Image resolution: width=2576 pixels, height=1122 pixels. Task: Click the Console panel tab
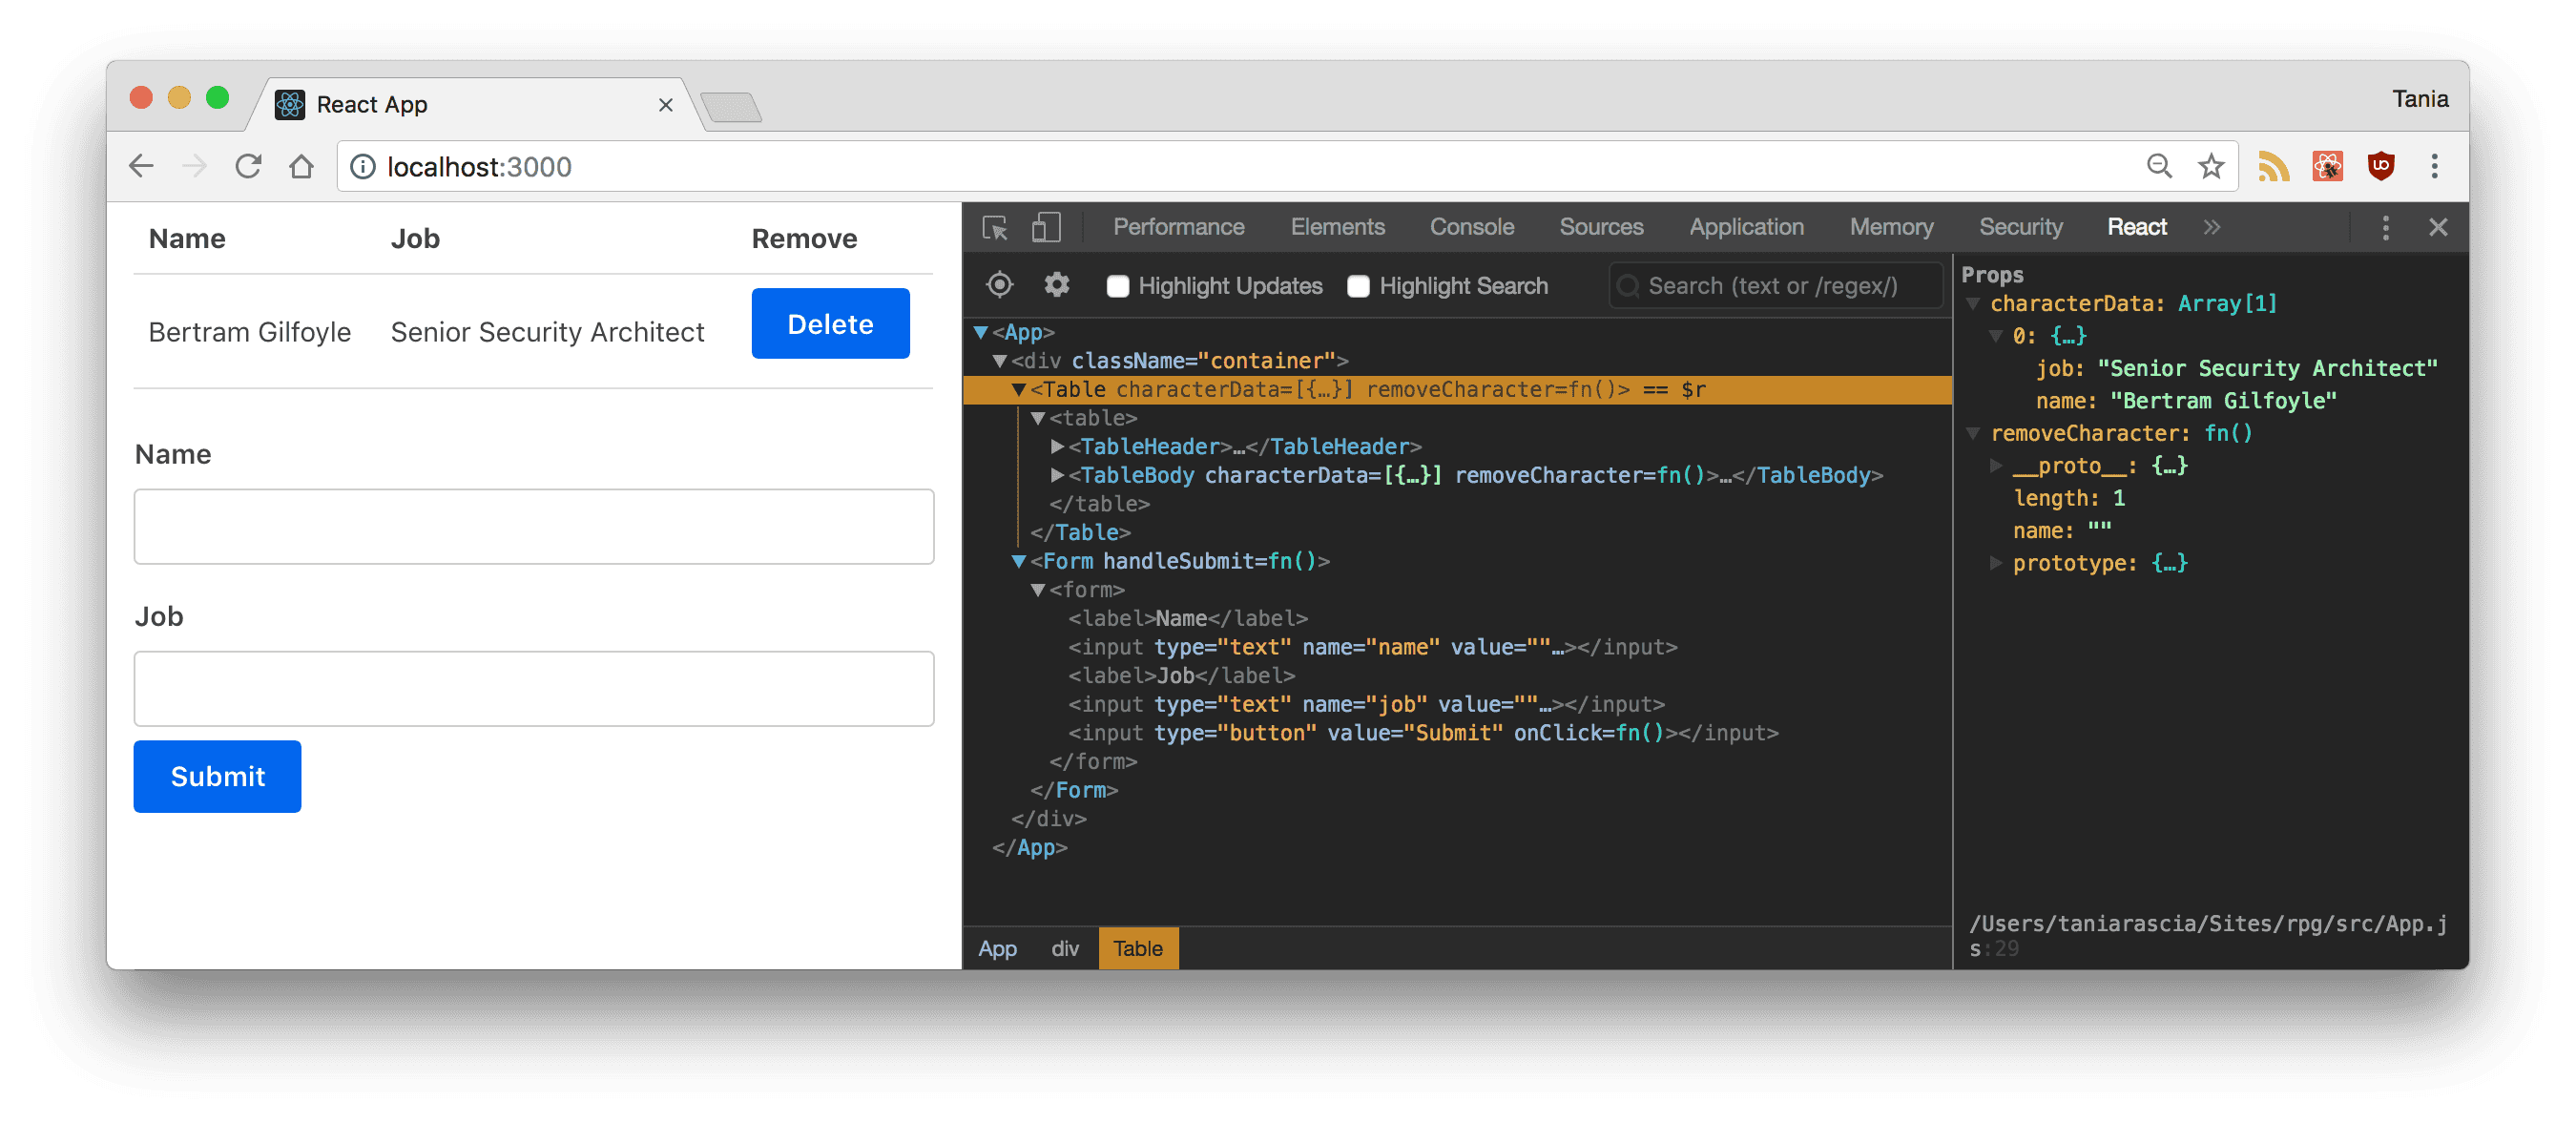point(1470,227)
